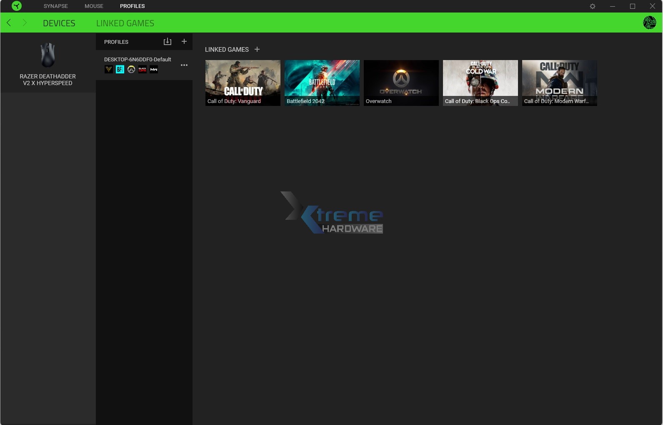Viewport: 663px width, 425px height.
Task: Click the Razer Synapse logo icon
Action: [x=16, y=6]
